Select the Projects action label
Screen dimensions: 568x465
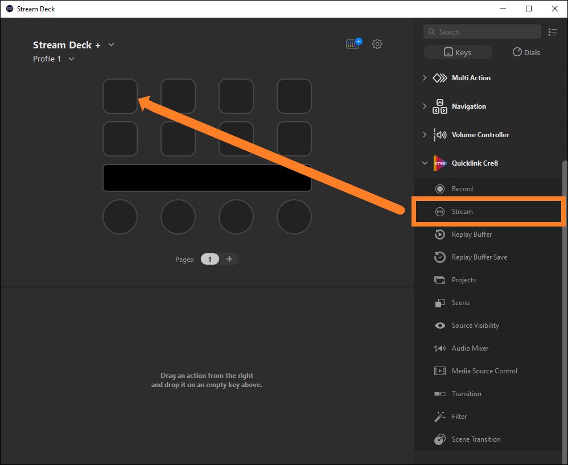[464, 280]
